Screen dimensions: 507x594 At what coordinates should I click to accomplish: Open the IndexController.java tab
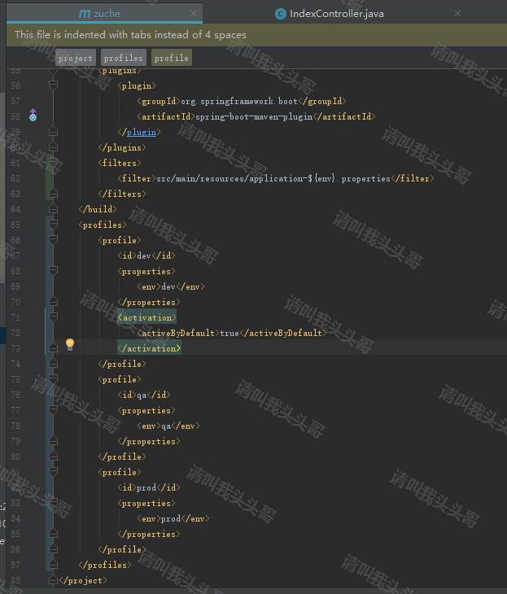(x=329, y=14)
